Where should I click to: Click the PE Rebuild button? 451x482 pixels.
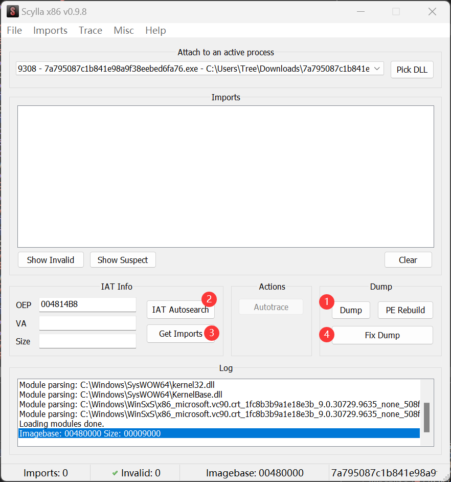click(x=405, y=310)
